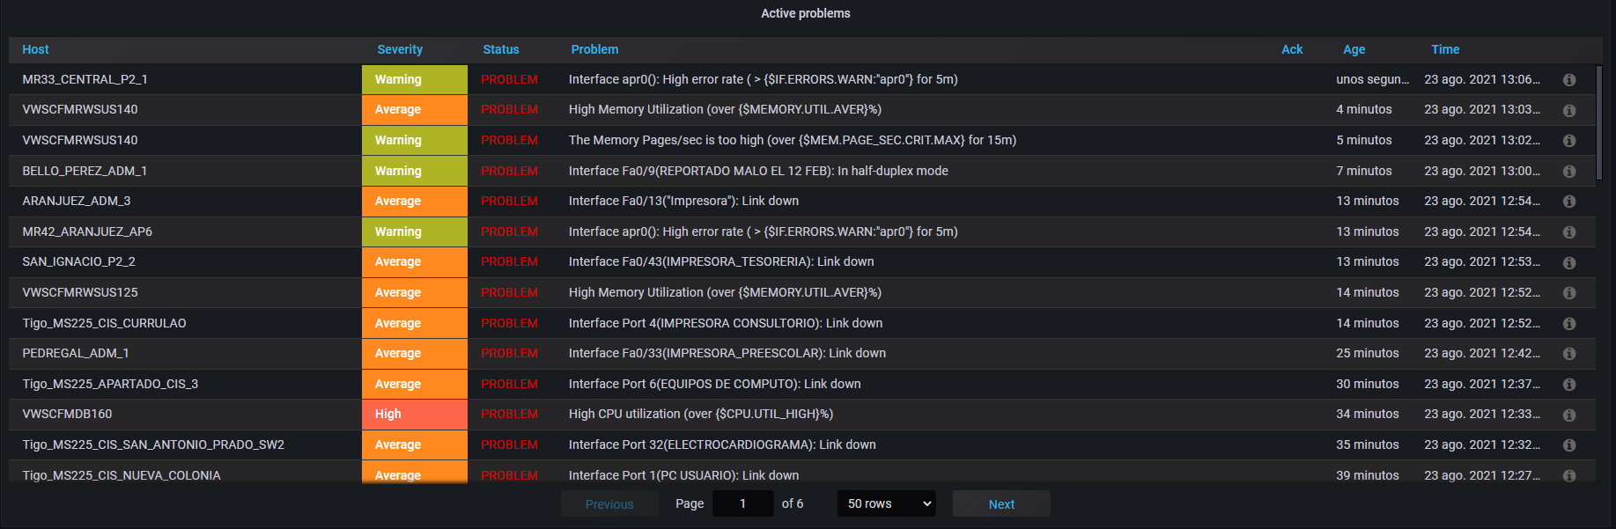Select host Tigo_MS225_CIS_SAN_ANTONIO_PRADO_SW2
Image resolution: width=1616 pixels, height=529 pixels.
[153, 445]
